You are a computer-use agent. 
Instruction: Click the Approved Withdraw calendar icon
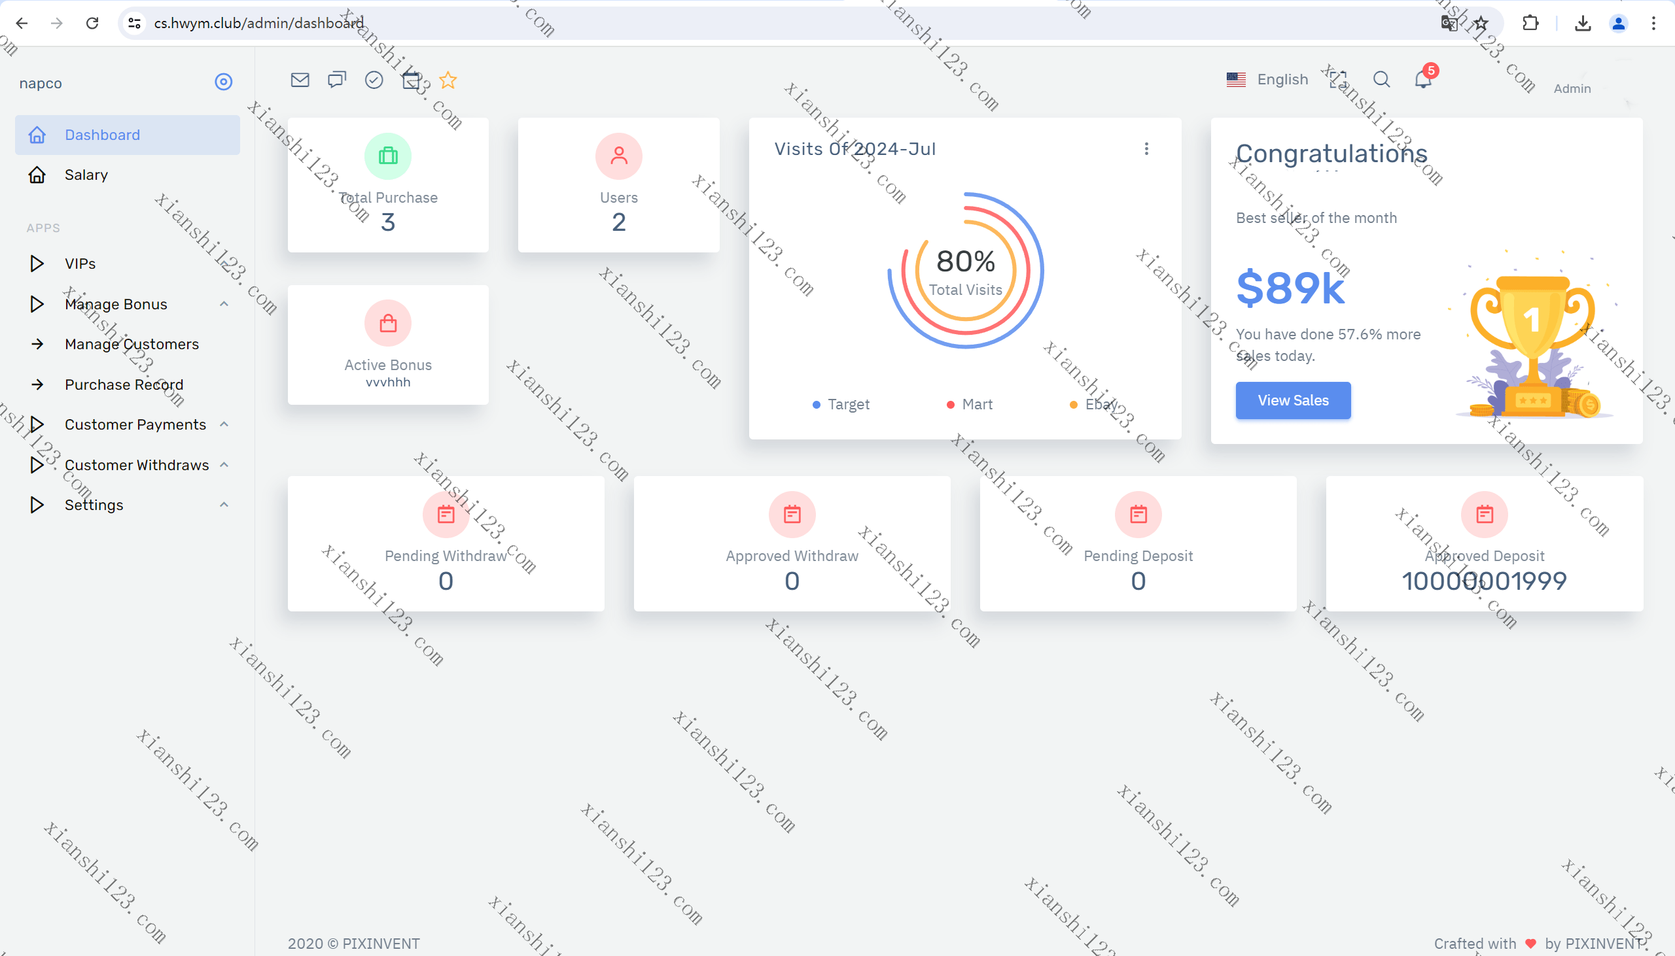(x=792, y=515)
